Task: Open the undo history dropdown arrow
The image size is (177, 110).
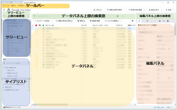Action: click(x=126, y=16)
